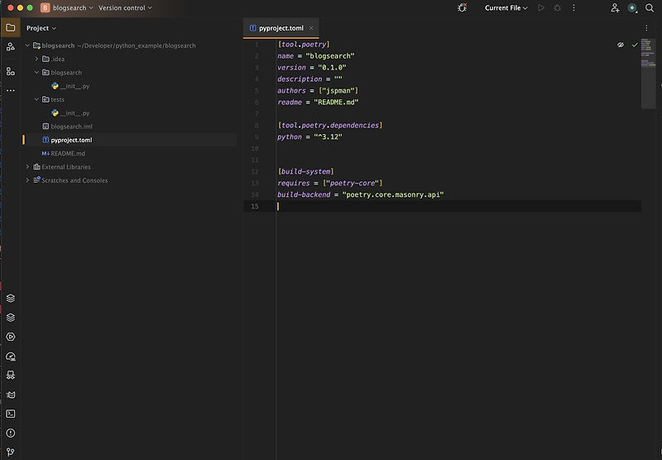Expand External Libraries node
This screenshot has height=460, width=662.
(27, 166)
